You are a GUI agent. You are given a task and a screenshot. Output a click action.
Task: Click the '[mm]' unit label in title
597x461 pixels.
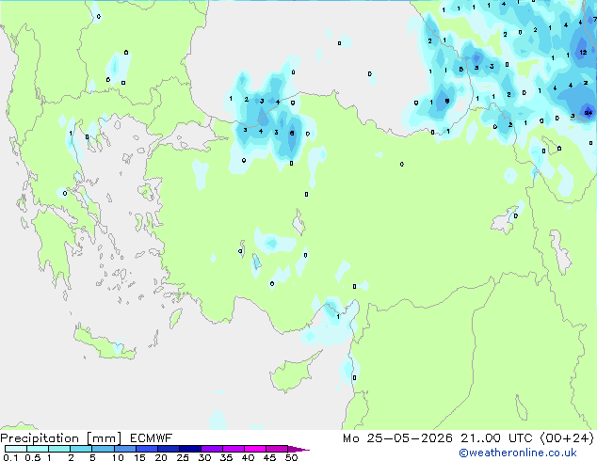point(104,438)
